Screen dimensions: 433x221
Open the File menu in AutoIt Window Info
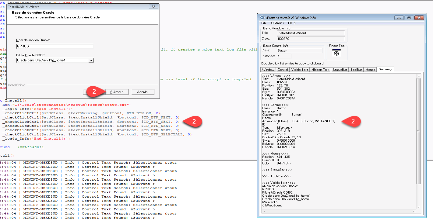pos(264,23)
